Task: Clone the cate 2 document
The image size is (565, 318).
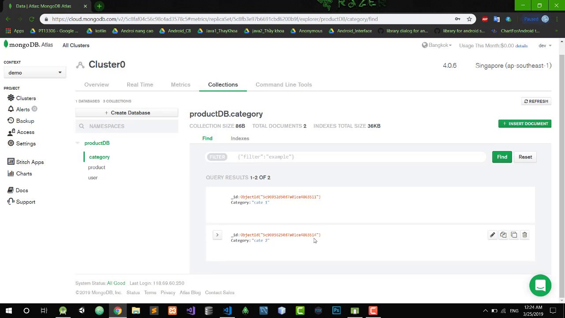Action: click(514, 235)
